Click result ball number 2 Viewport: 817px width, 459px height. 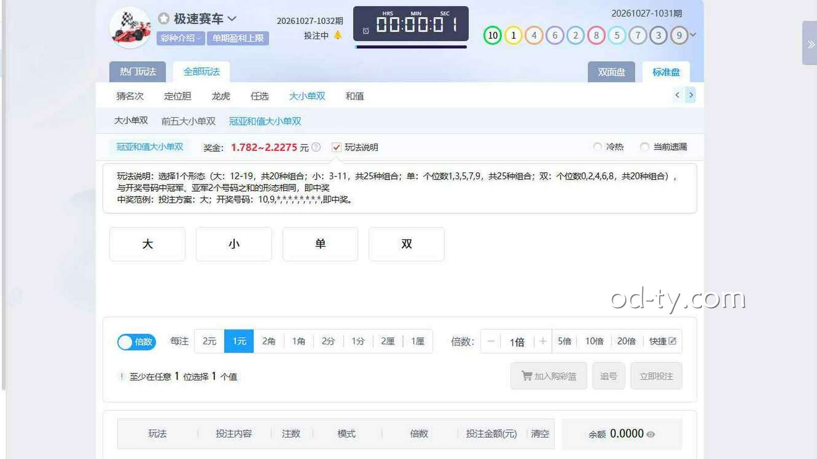click(x=575, y=35)
